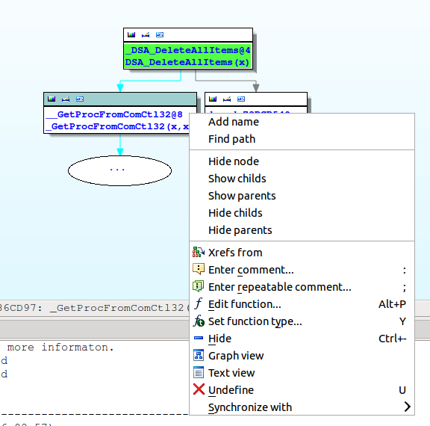Click the Text view icon
The width and height of the screenshot is (430, 426).
pos(199,372)
